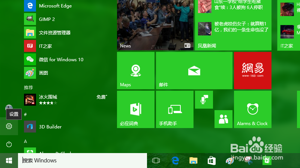
Task: Click the 免费* price label for 冰火围城
Action: coord(102,97)
